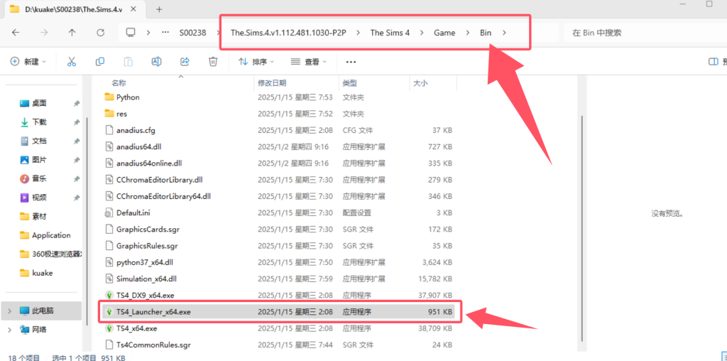The image size is (727, 361).
Task: Sort by 修改日期 column header
Action: coord(272,83)
